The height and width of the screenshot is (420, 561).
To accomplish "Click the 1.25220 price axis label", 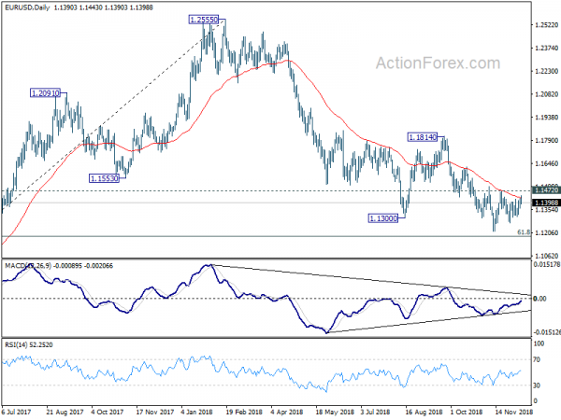I will pos(546,25).
